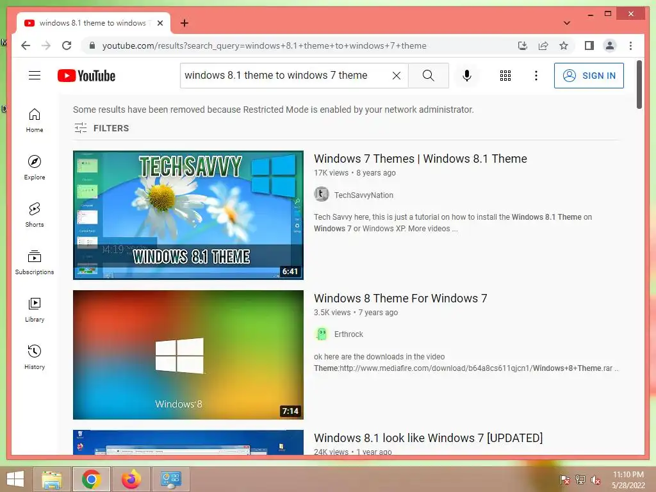Open Shorts in the sidebar

(x=35, y=215)
